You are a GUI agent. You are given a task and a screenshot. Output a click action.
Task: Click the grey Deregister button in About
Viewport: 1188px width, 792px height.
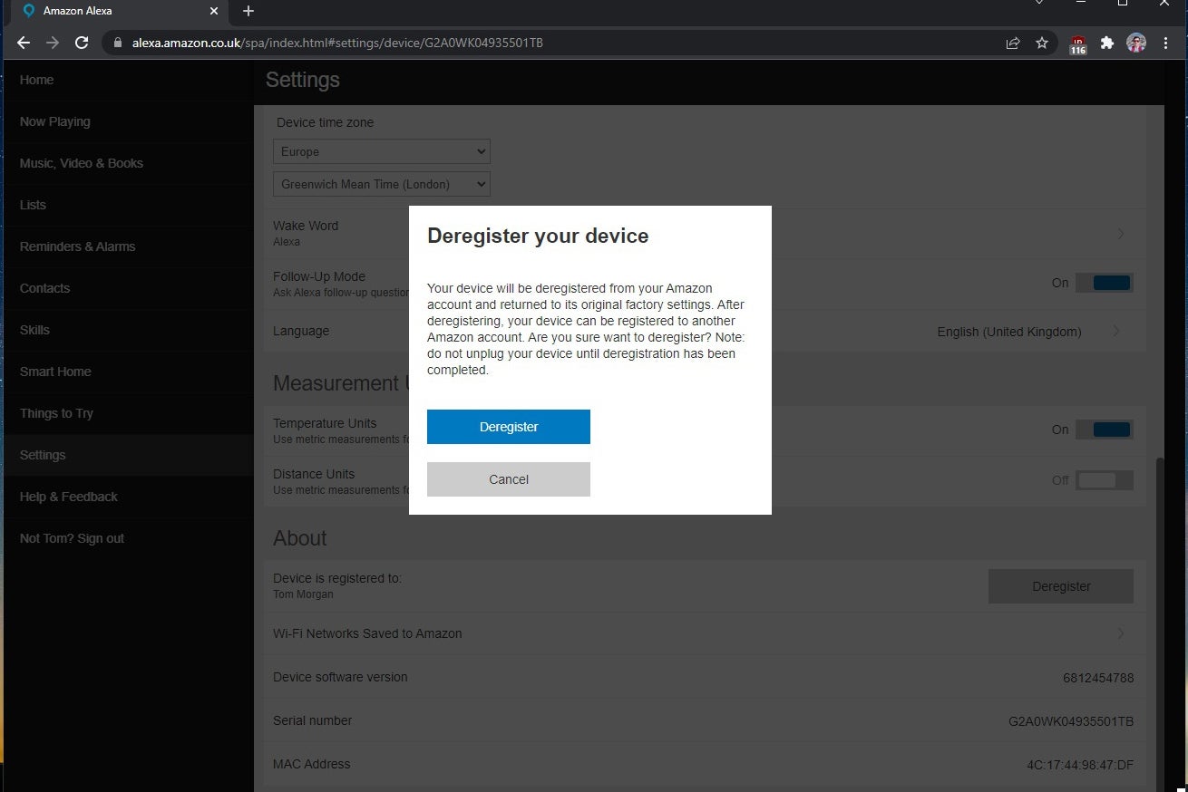pos(1061,586)
